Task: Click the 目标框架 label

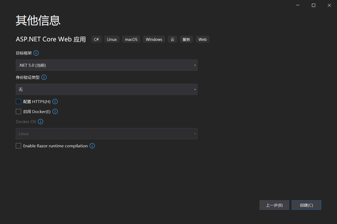Action: click(24, 53)
